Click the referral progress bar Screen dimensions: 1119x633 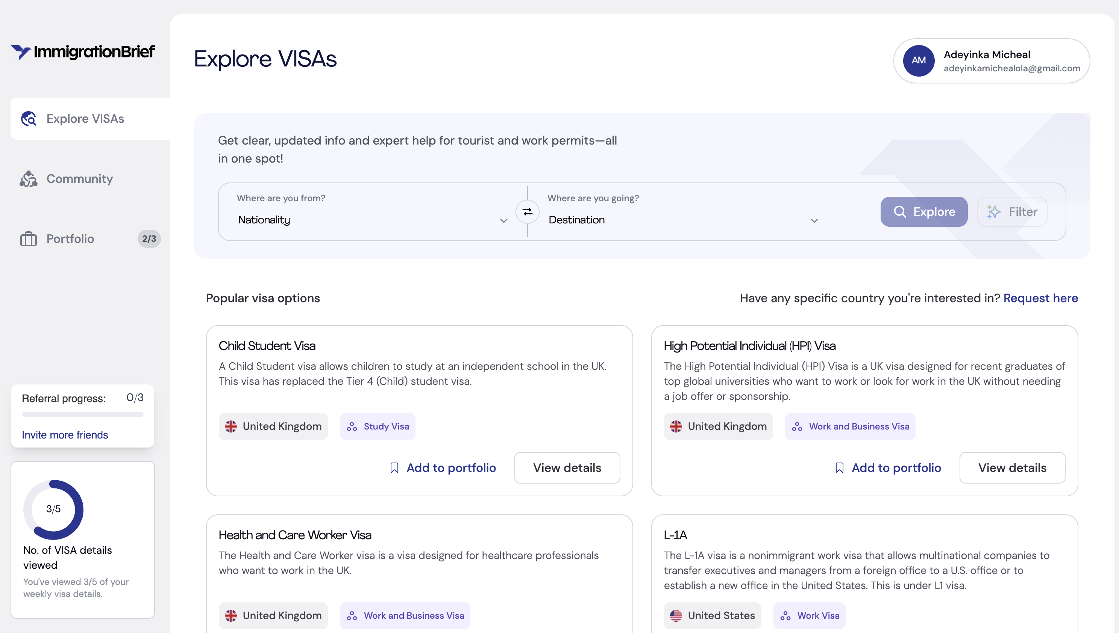[82, 415]
